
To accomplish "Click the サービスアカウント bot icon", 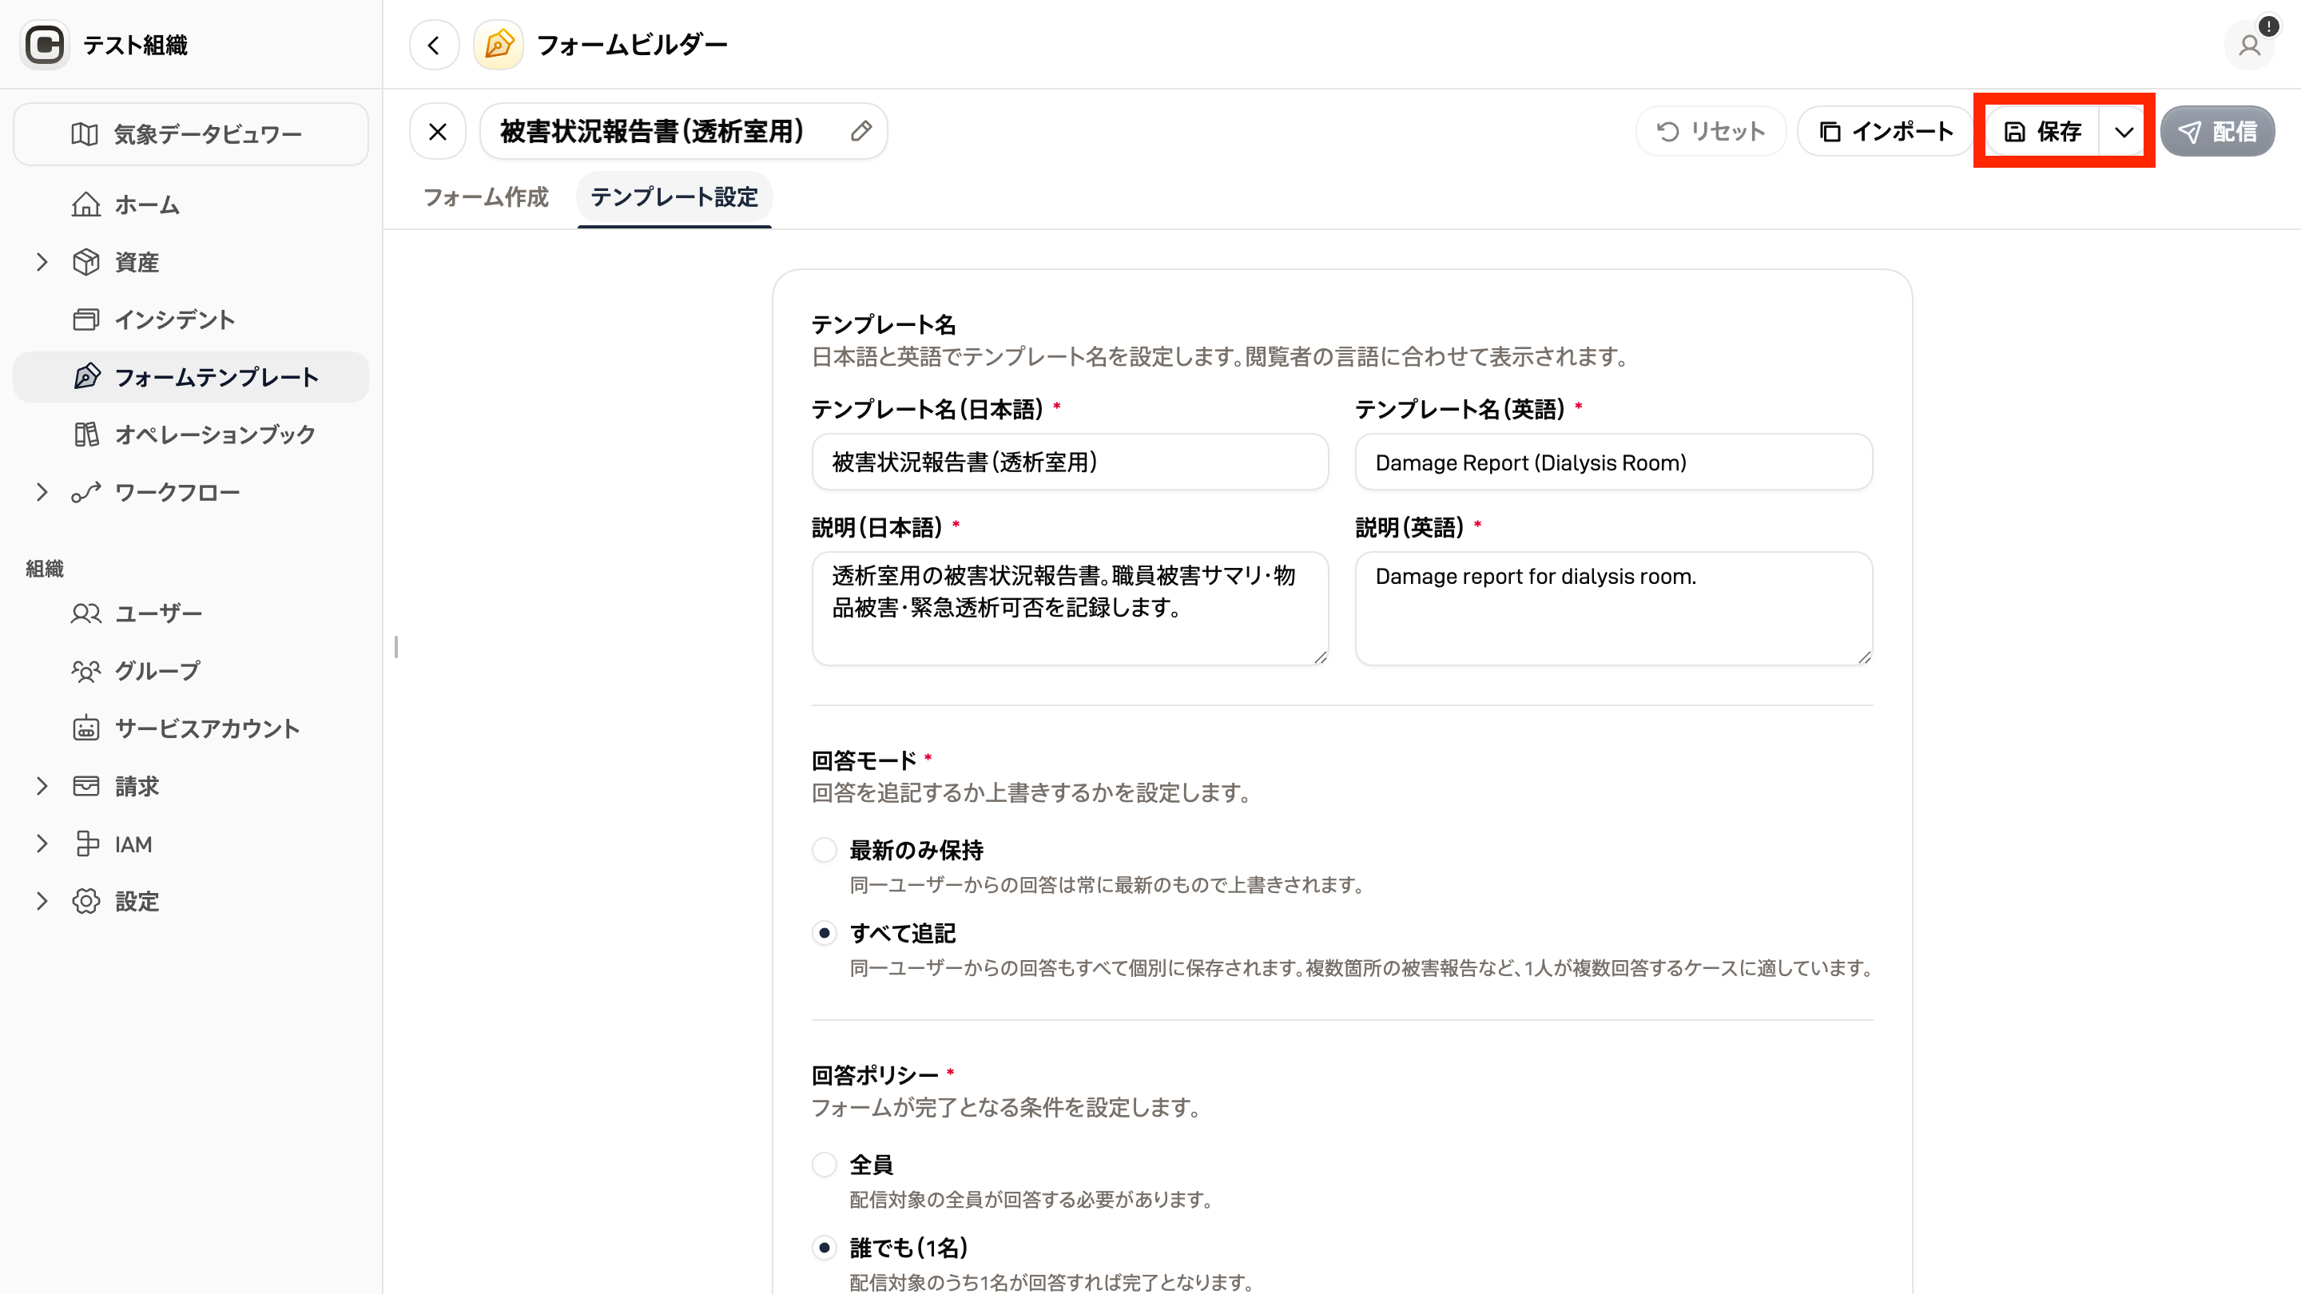I will point(85,728).
